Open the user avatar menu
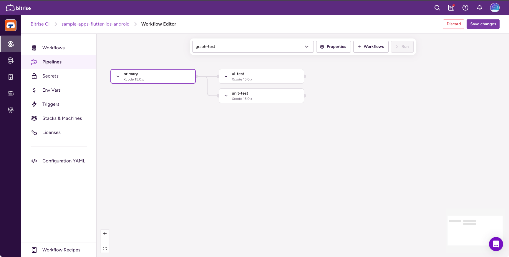Screen dimensions: 509x257 click(495, 8)
